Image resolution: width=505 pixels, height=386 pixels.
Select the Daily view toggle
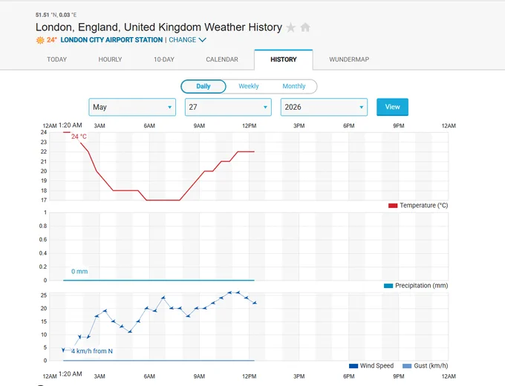(x=203, y=86)
